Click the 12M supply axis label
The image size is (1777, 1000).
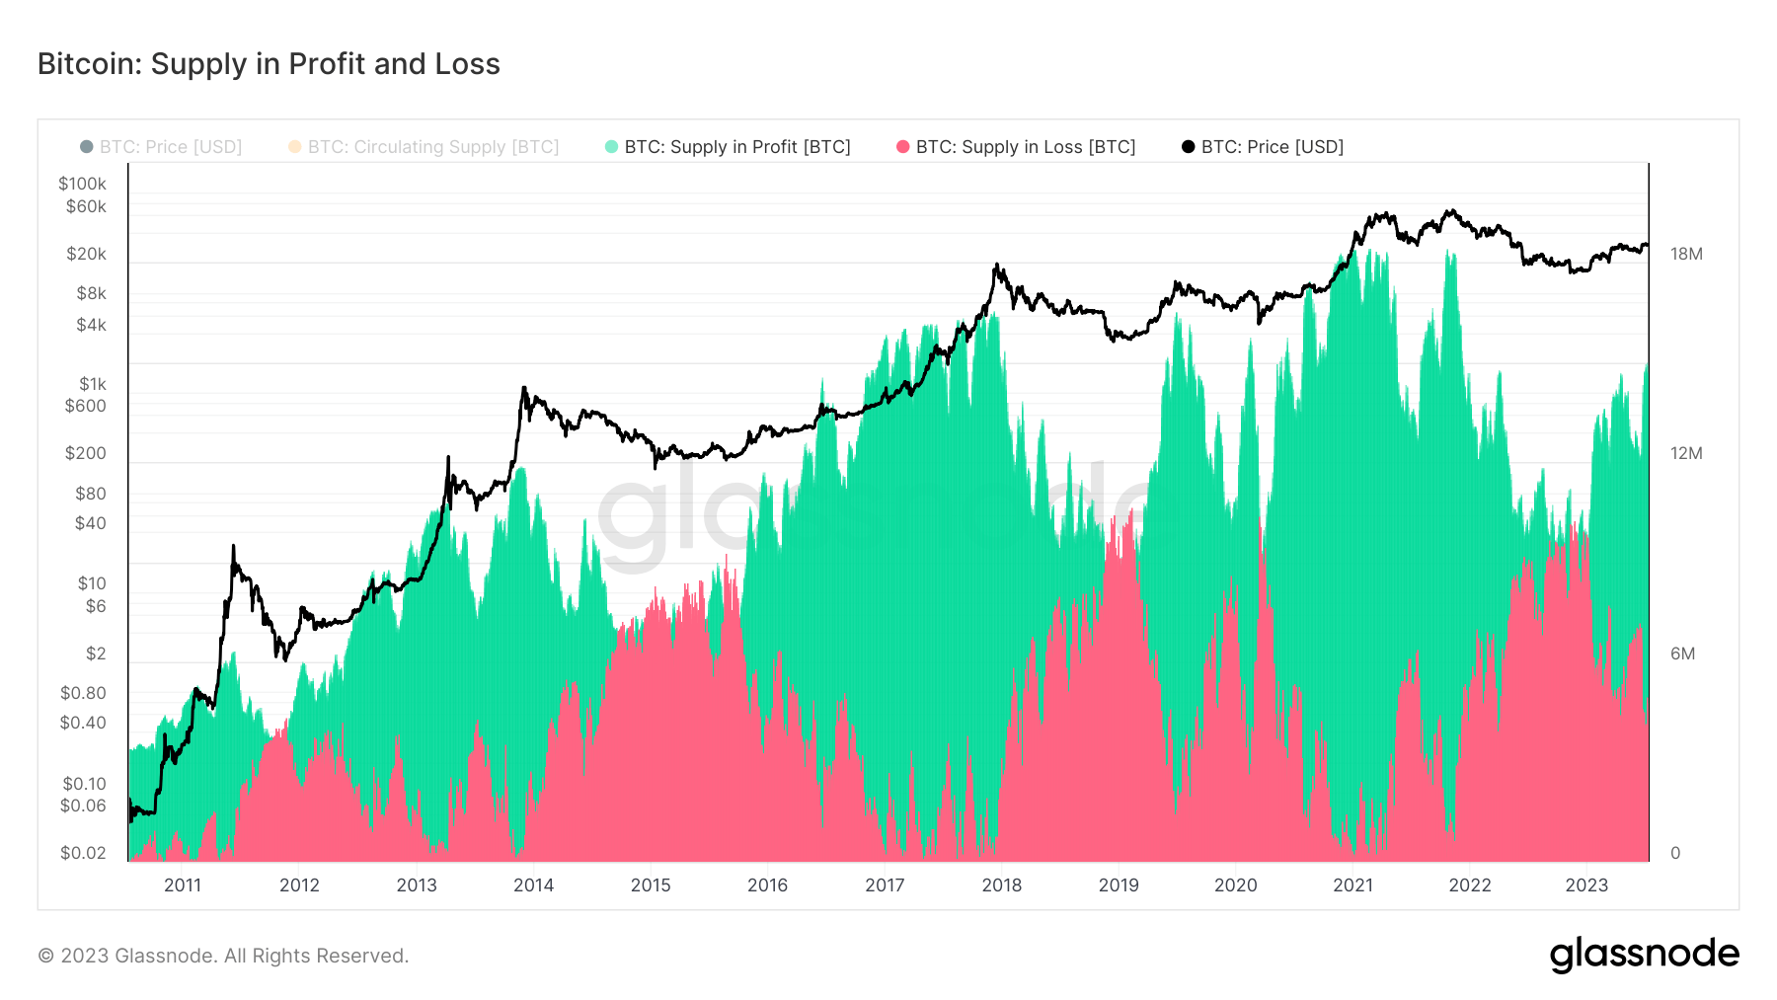(1686, 453)
